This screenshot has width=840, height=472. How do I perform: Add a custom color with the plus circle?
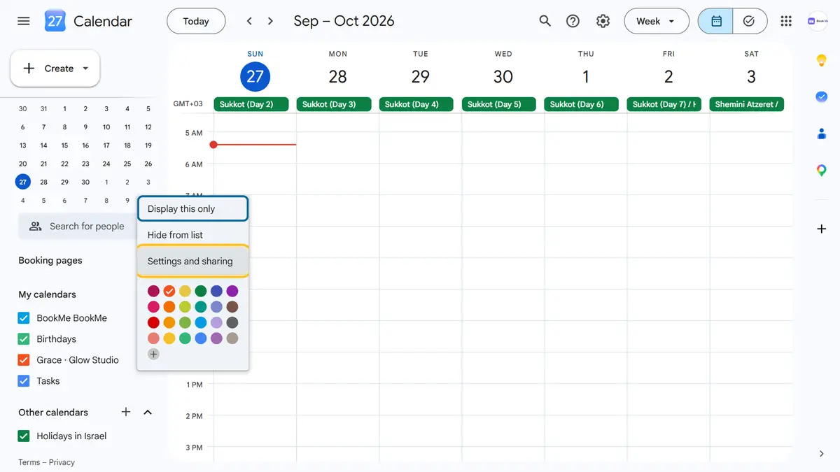click(x=153, y=355)
